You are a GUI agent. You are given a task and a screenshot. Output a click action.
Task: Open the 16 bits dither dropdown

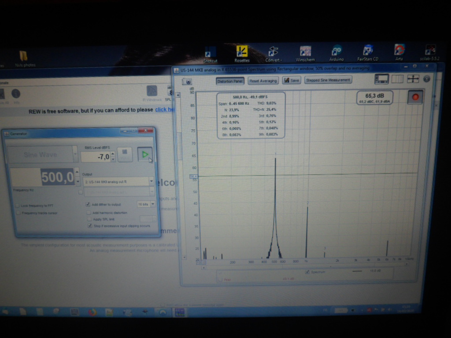(x=152, y=204)
